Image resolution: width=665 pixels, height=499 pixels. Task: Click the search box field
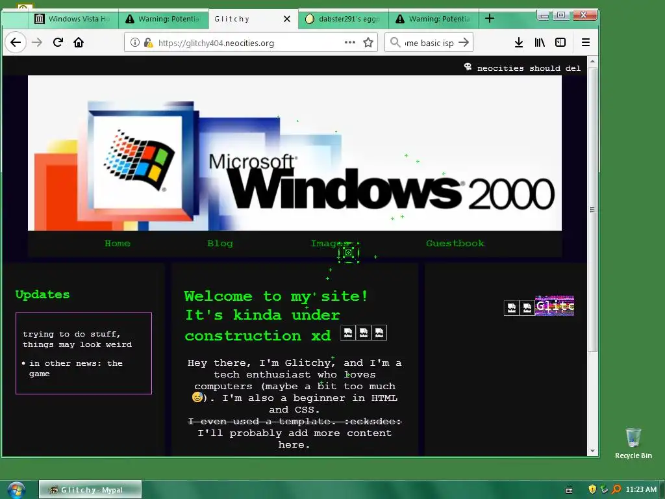pyautogui.click(x=429, y=42)
